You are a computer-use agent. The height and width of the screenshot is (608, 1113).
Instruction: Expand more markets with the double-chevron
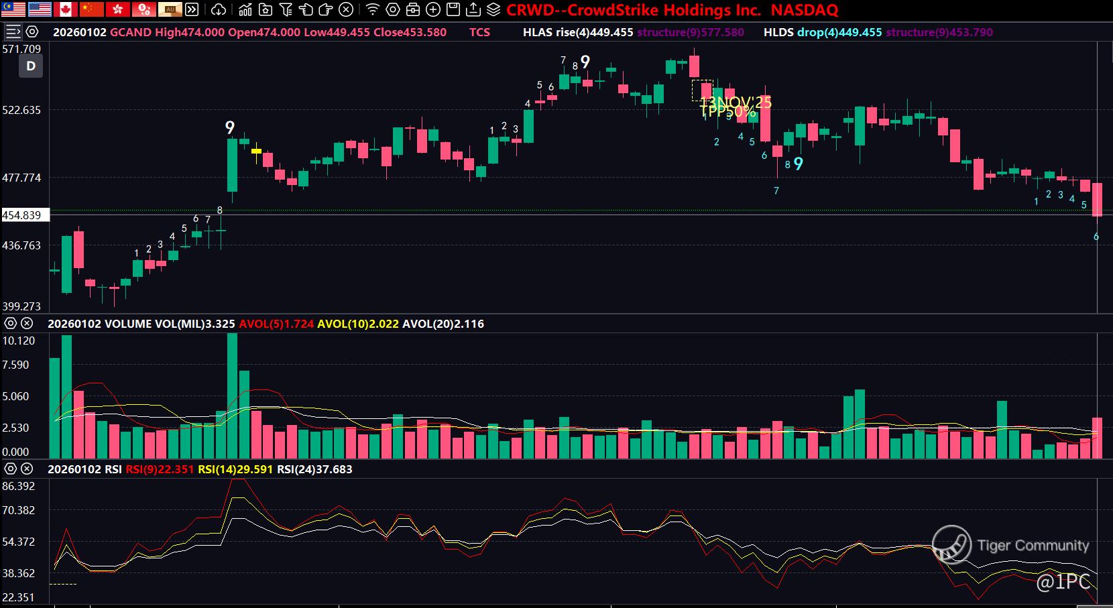(x=192, y=9)
